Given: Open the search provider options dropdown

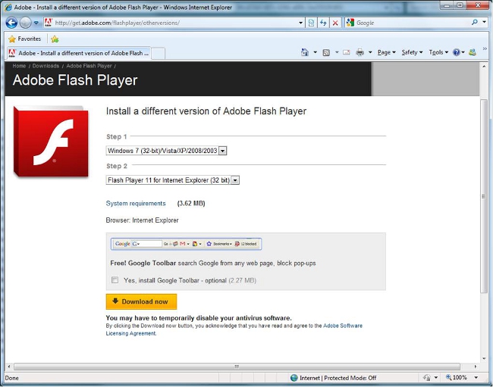Looking at the screenshot, I should pyautogui.click(x=484, y=22).
